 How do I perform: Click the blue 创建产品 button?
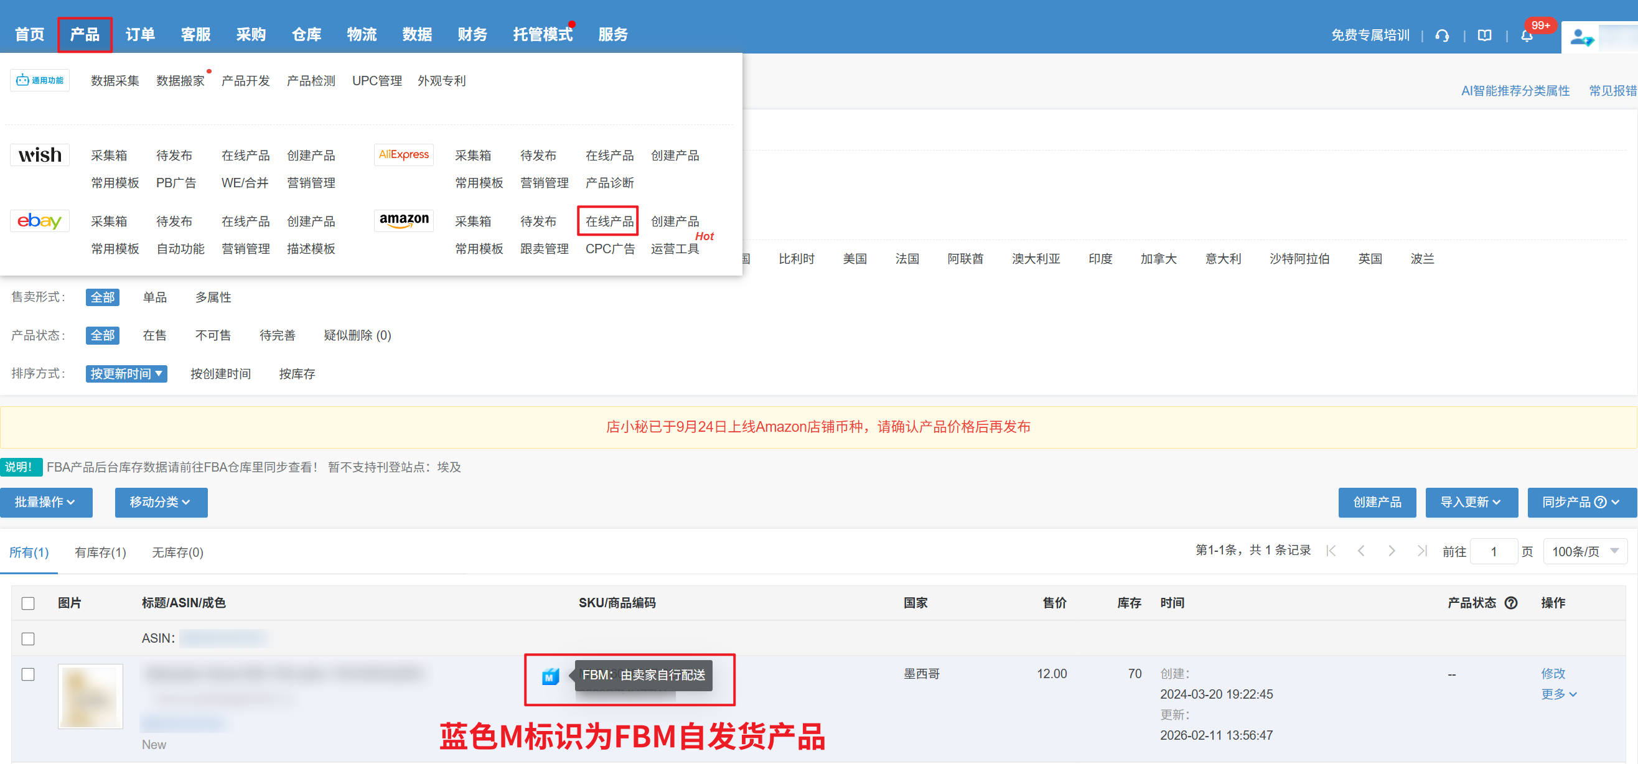(x=1377, y=502)
